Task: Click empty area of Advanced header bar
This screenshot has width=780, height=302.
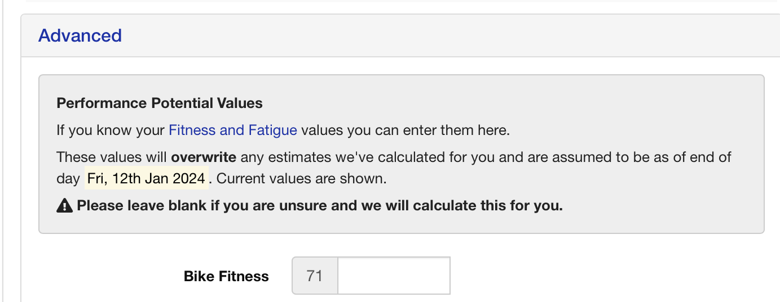Action: click(451, 35)
